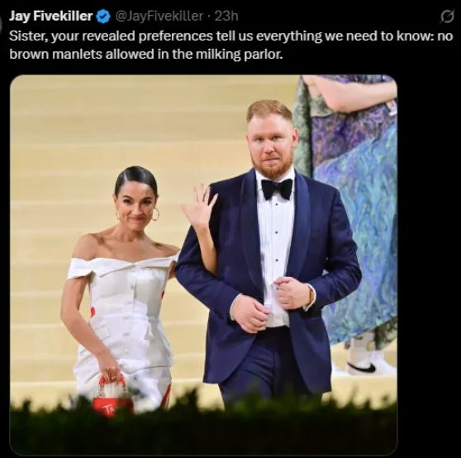Open the @JayFivekiller handle link

pos(159,16)
